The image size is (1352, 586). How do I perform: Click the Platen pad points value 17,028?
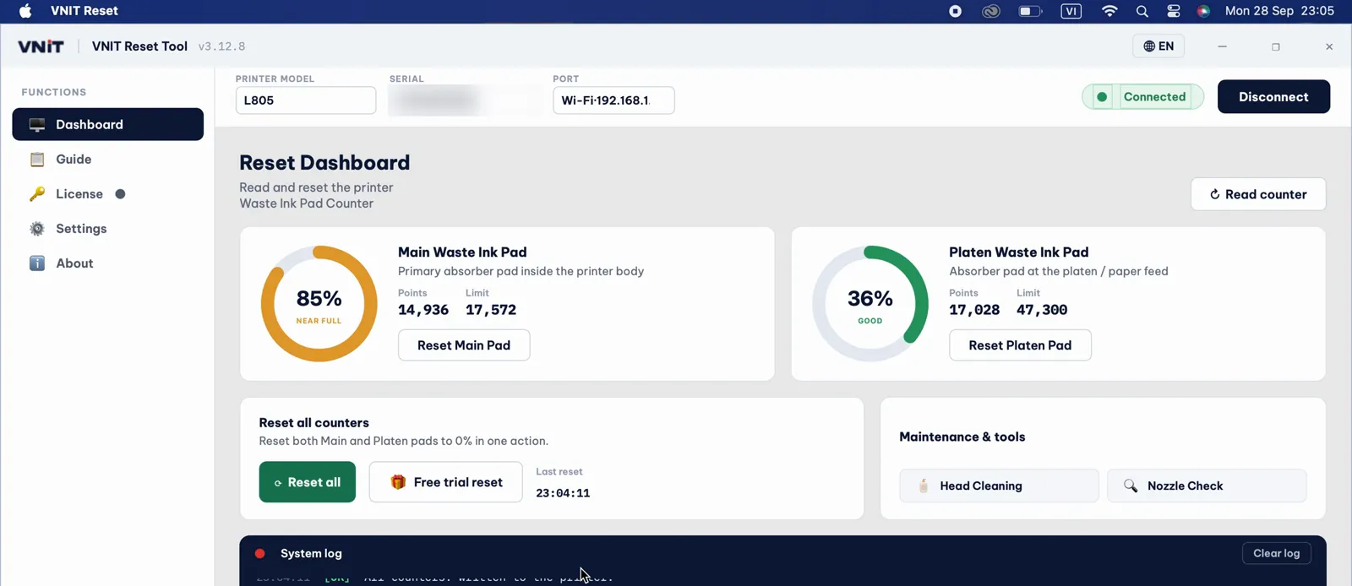pyautogui.click(x=974, y=310)
